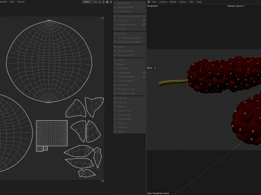Open UV editor Paint menu
Screen dimensions: 261x195
12,2
